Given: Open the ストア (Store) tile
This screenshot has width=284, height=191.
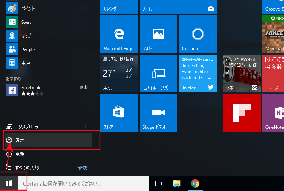Looking at the screenshot, I should pyautogui.click(x=119, y=113).
